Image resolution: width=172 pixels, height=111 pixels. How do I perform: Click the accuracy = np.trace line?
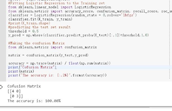tap(60, 63)
